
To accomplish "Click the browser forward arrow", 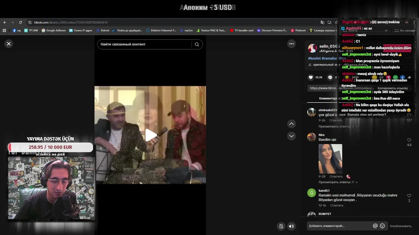I will (x=12, y=23).
